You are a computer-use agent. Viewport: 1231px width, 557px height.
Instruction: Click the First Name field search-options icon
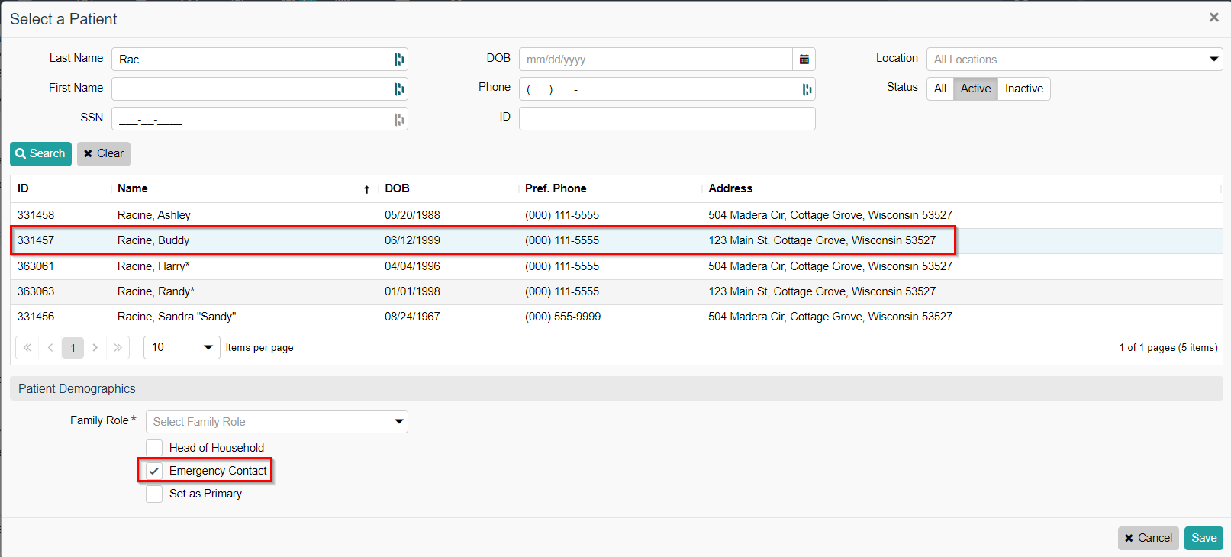pyautogui.click(x=398, y=89)
